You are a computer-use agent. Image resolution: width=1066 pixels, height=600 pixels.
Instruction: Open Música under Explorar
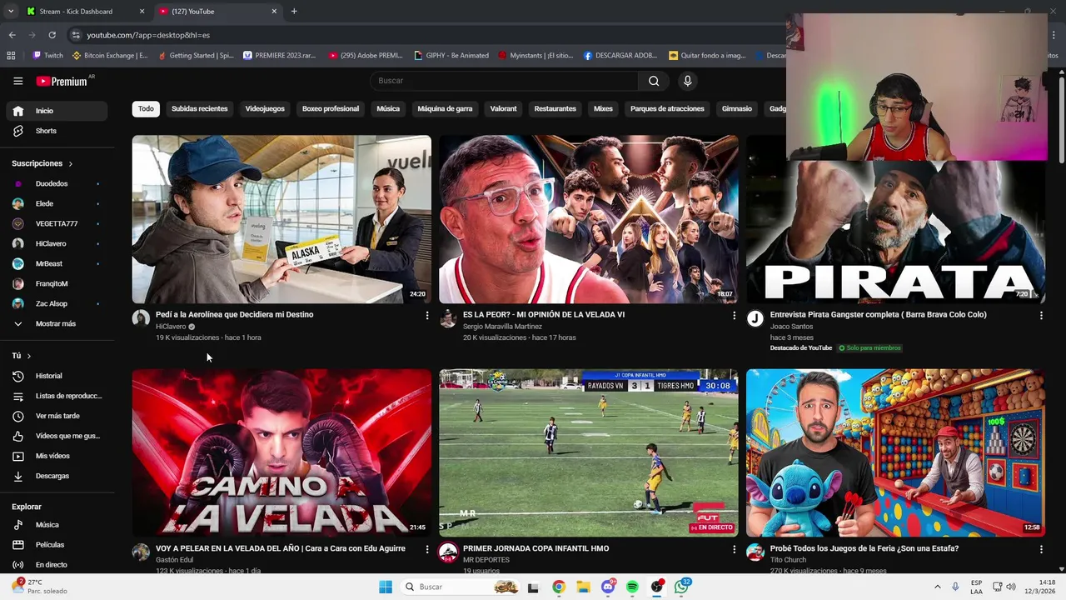click(57, 525)
